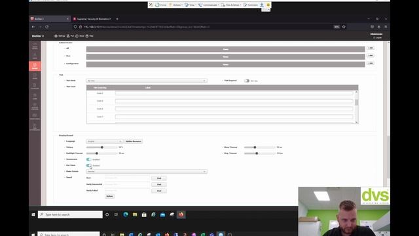
Task: Adjust the Menu Timeout slider handle
Action: pyautogui.click(x=255, y=147)
